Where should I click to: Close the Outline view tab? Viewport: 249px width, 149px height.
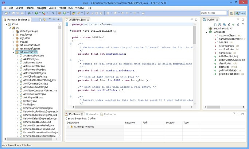[217, 20]
